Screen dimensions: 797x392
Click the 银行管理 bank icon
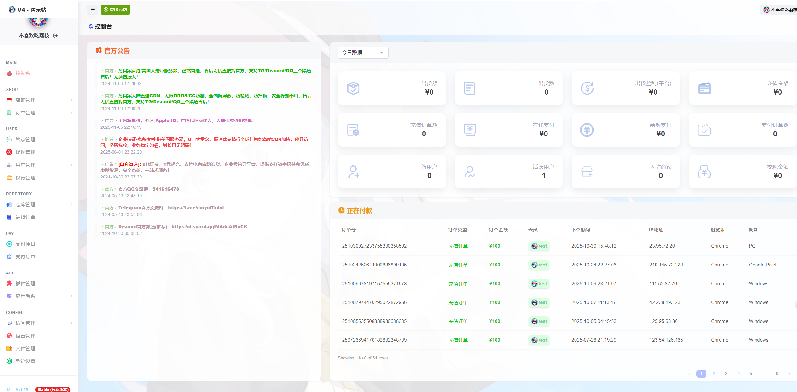tap(9, 178)
